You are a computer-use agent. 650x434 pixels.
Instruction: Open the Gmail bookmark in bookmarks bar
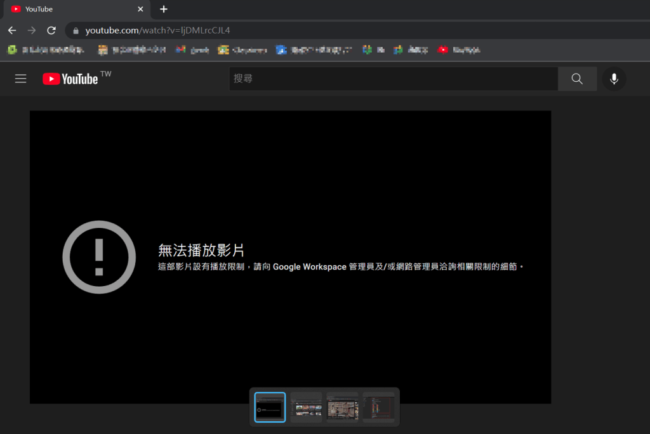(192, 49)
